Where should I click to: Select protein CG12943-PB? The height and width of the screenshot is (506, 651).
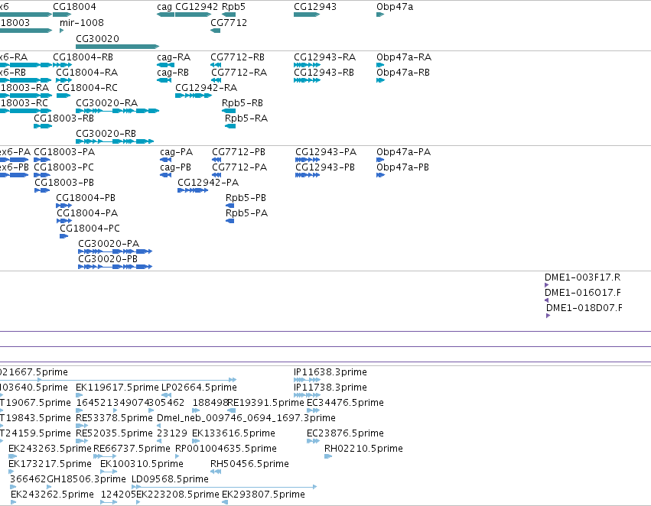[x=325, y=167]
